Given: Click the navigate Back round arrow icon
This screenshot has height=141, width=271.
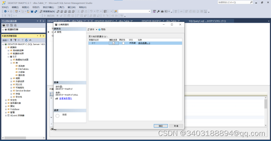Looking at the screenshot, I should tap(5, 11).
